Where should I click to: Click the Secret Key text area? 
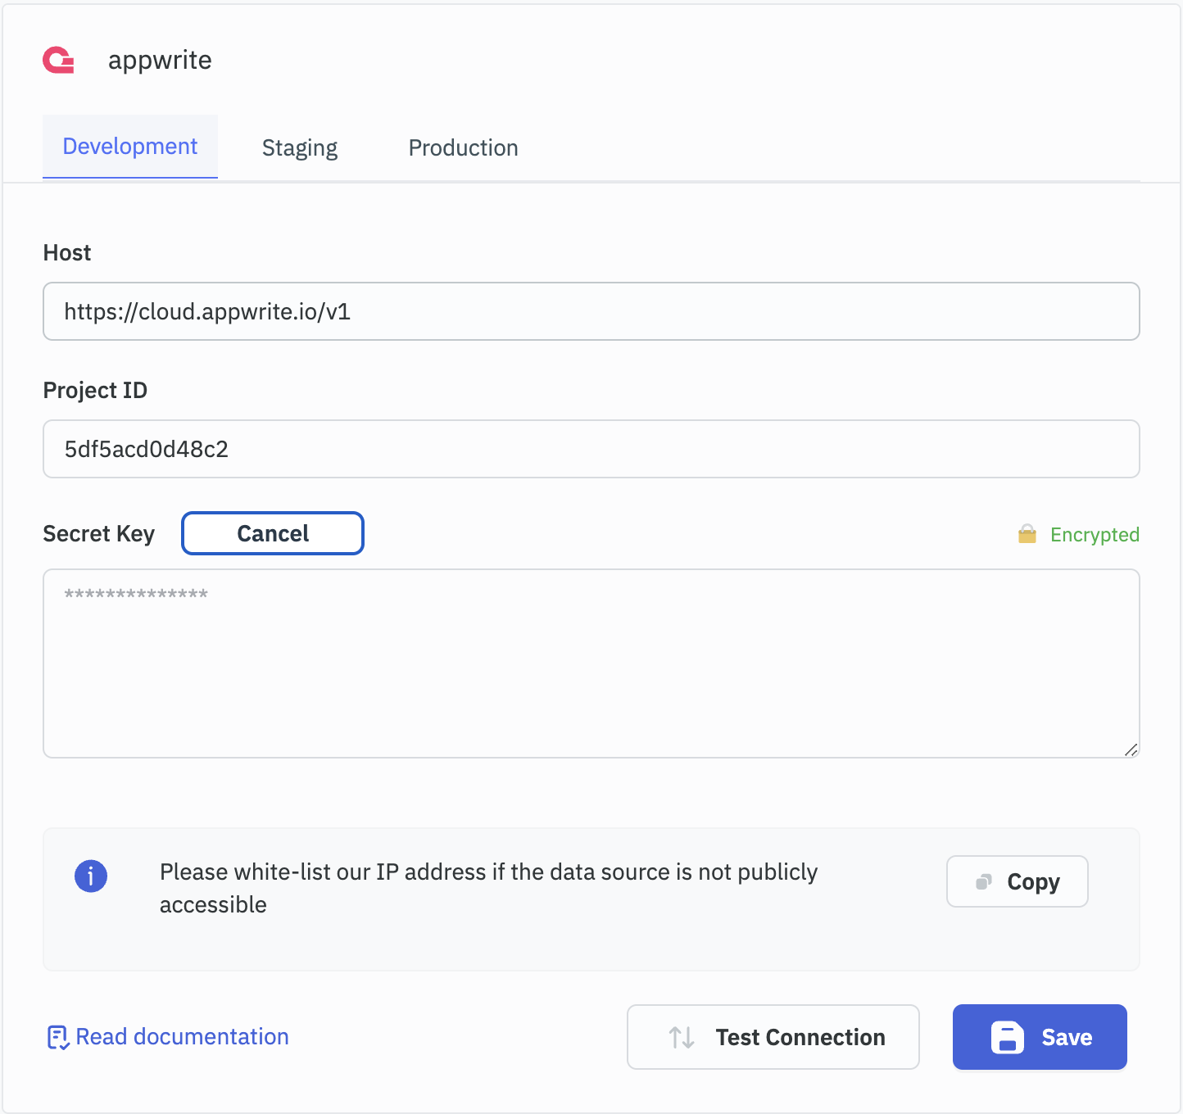coord(591,663)
